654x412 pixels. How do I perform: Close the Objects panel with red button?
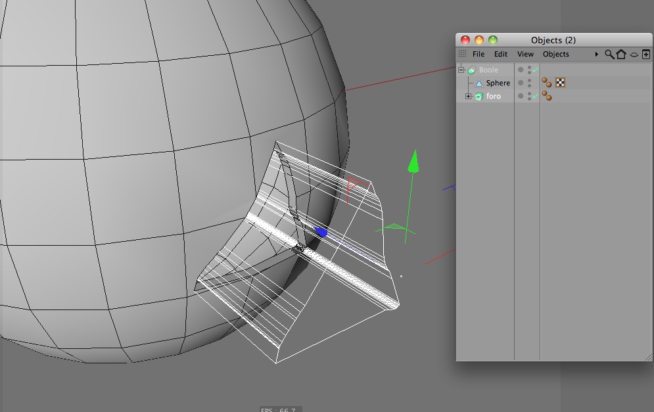(465, 40)
